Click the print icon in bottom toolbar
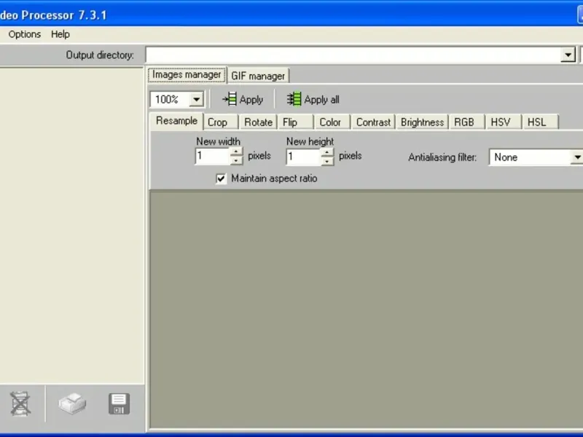 pyautogui.click(x=72, y=403)
